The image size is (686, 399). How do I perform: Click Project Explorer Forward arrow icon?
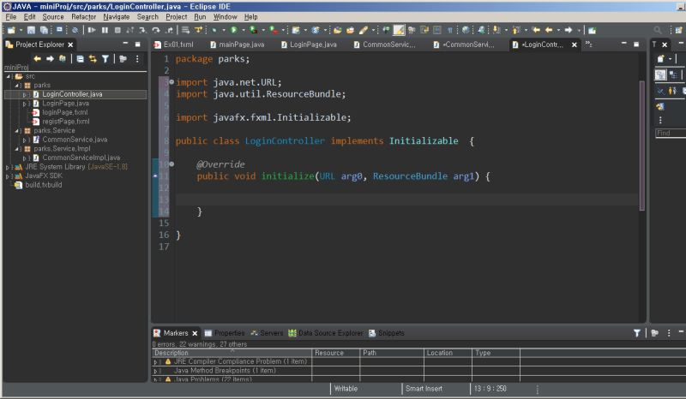[50, 58]
